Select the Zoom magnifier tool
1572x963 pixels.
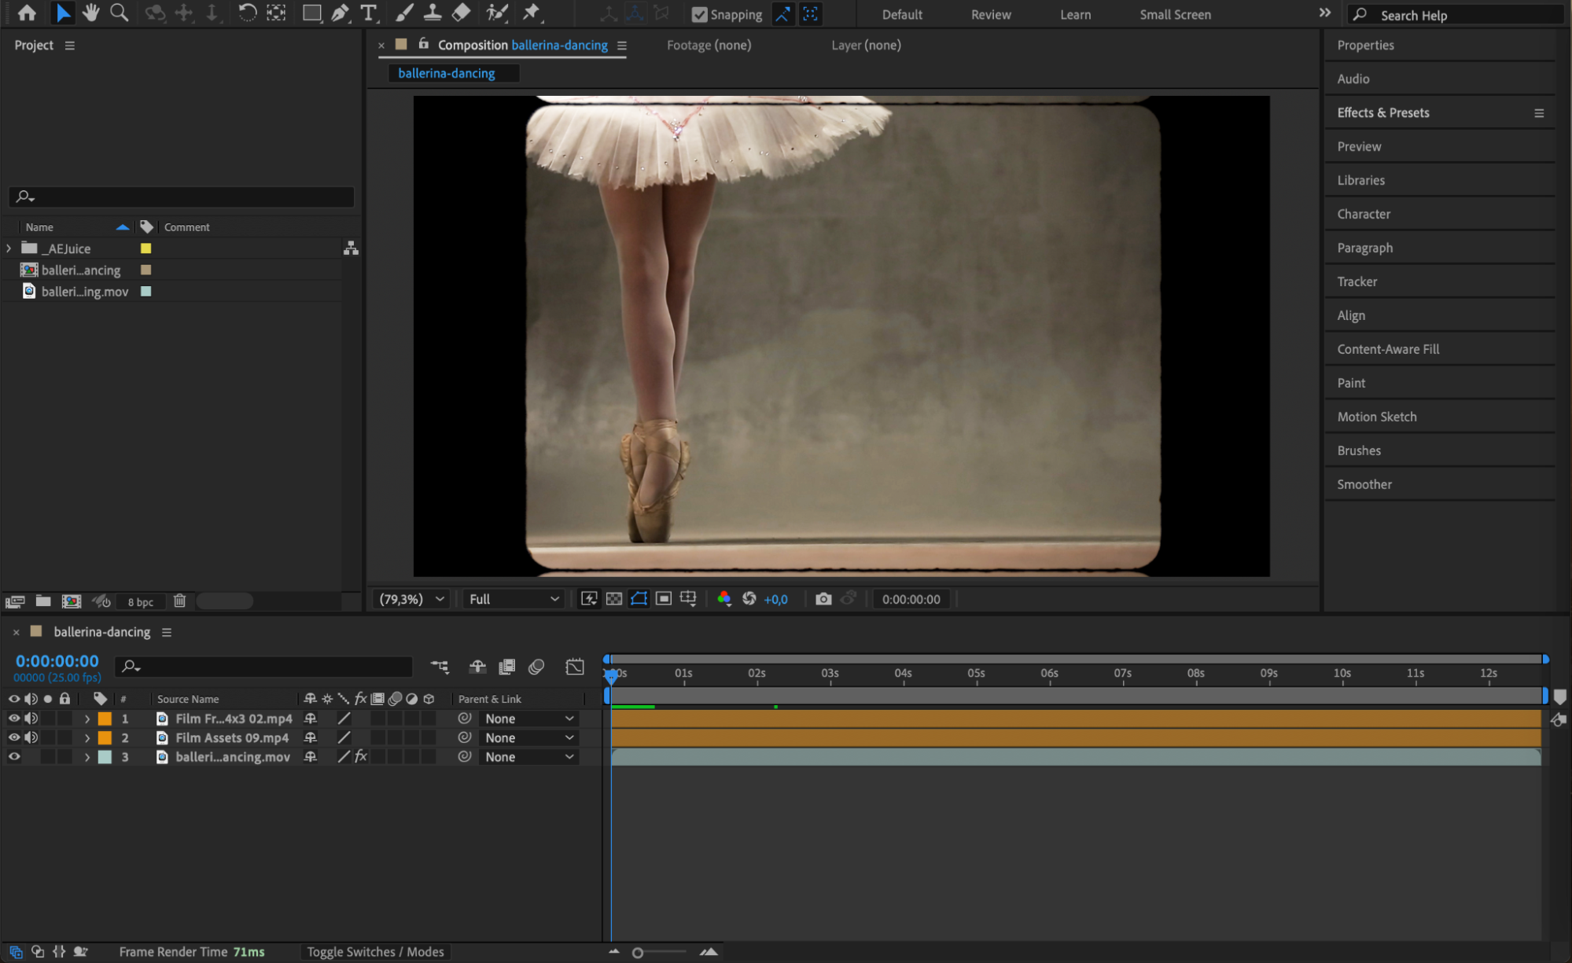pyautogui.click(x=119, y=13)
